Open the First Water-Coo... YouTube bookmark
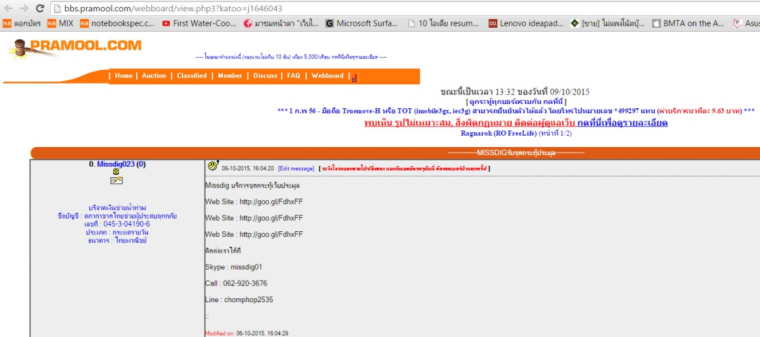This screenshot has width=760, height=337. pos(199,23)
